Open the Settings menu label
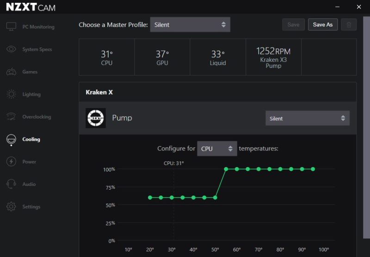The height and width of the screenshot is (257, 370). point(31,207)
